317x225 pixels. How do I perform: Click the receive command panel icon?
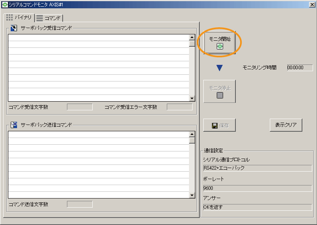[x=14, y=28]
